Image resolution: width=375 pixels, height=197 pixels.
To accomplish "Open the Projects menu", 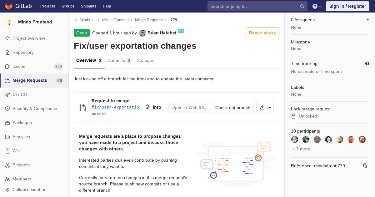I will [x=48, y=6].
